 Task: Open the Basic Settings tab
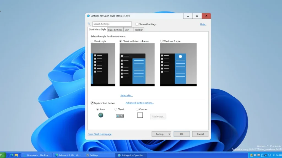pos(115,29)
